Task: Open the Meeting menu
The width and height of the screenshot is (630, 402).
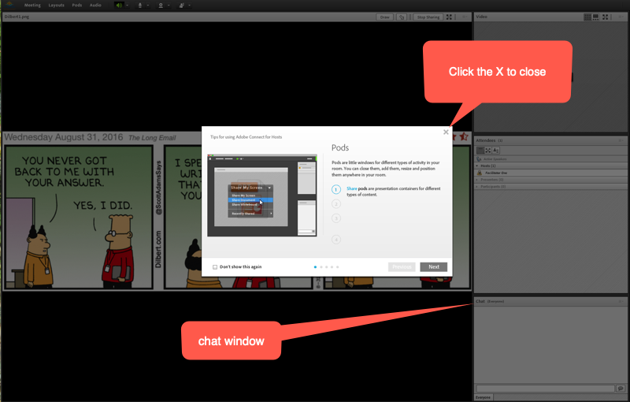Action: click(x=32, y=5)
